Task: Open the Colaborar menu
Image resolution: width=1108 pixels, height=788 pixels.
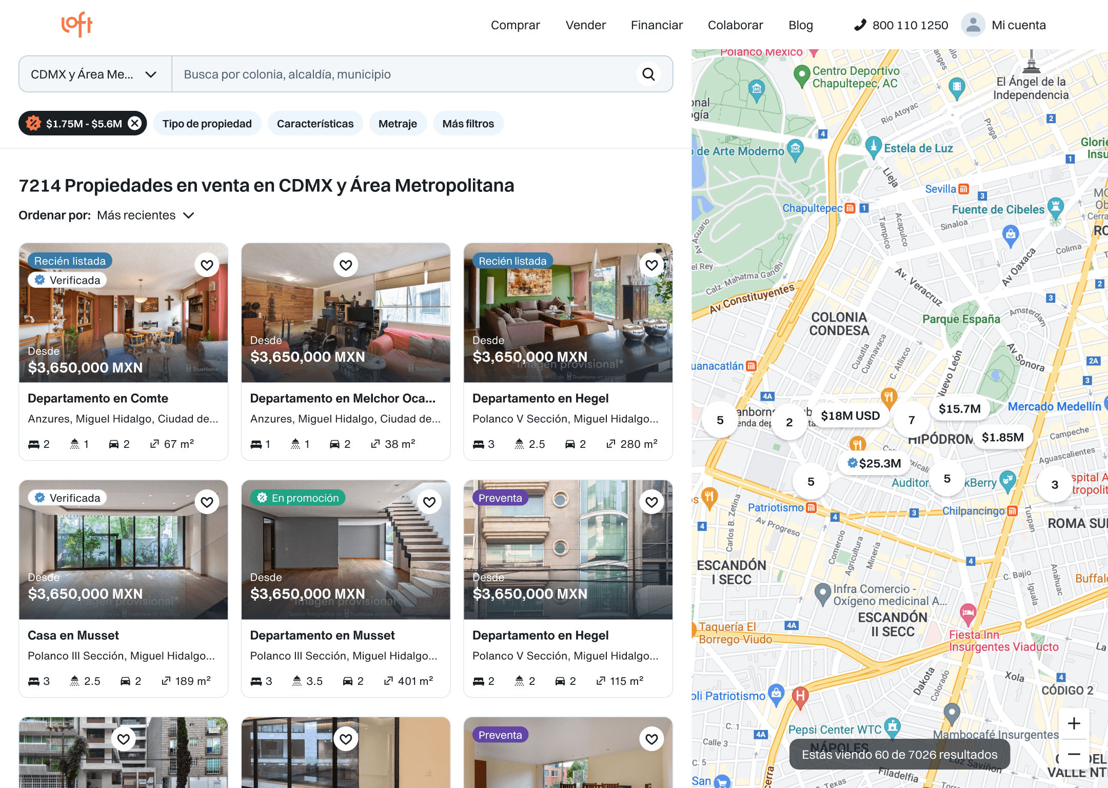Action: 736,25
